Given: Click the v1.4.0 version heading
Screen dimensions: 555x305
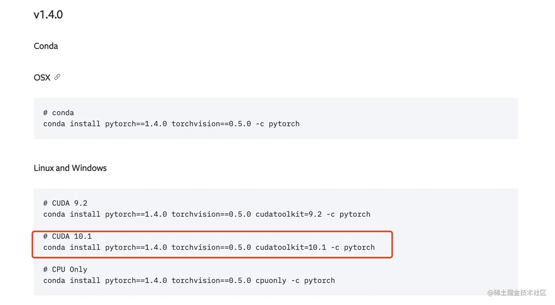Looking at the screenshot, I should 48,15.
